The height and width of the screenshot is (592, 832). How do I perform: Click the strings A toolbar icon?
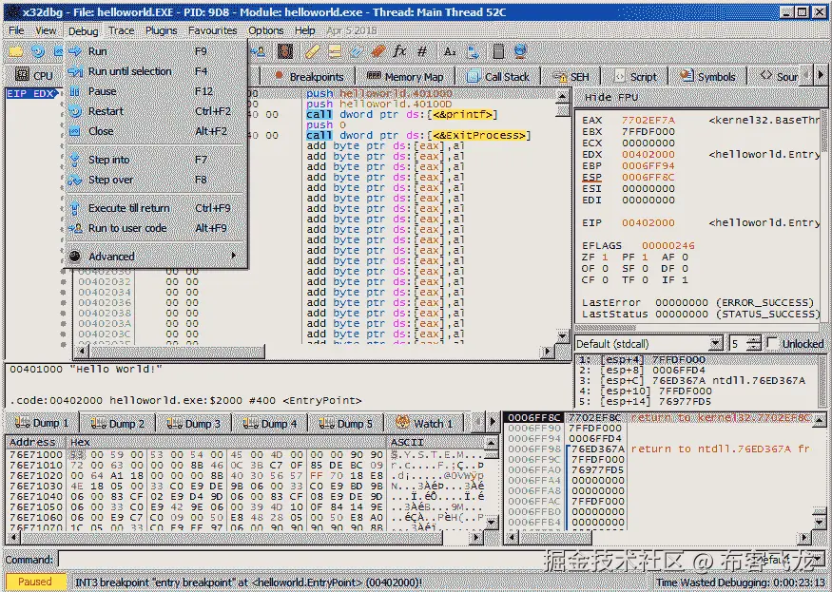click(x=450, y=51)
